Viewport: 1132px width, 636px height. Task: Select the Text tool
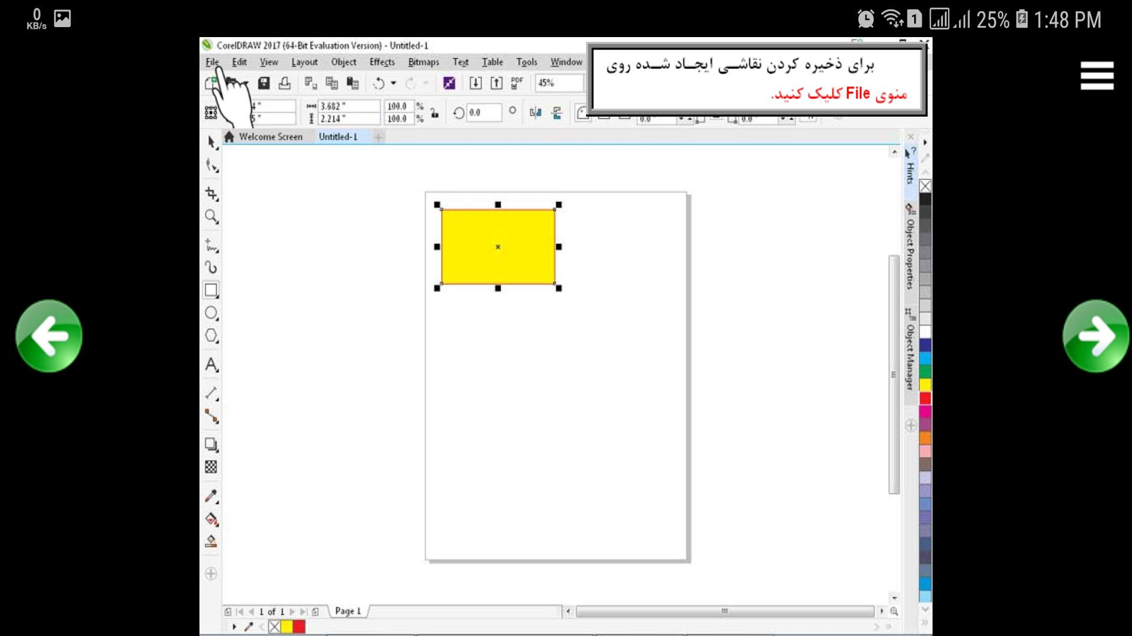(211, 365)
